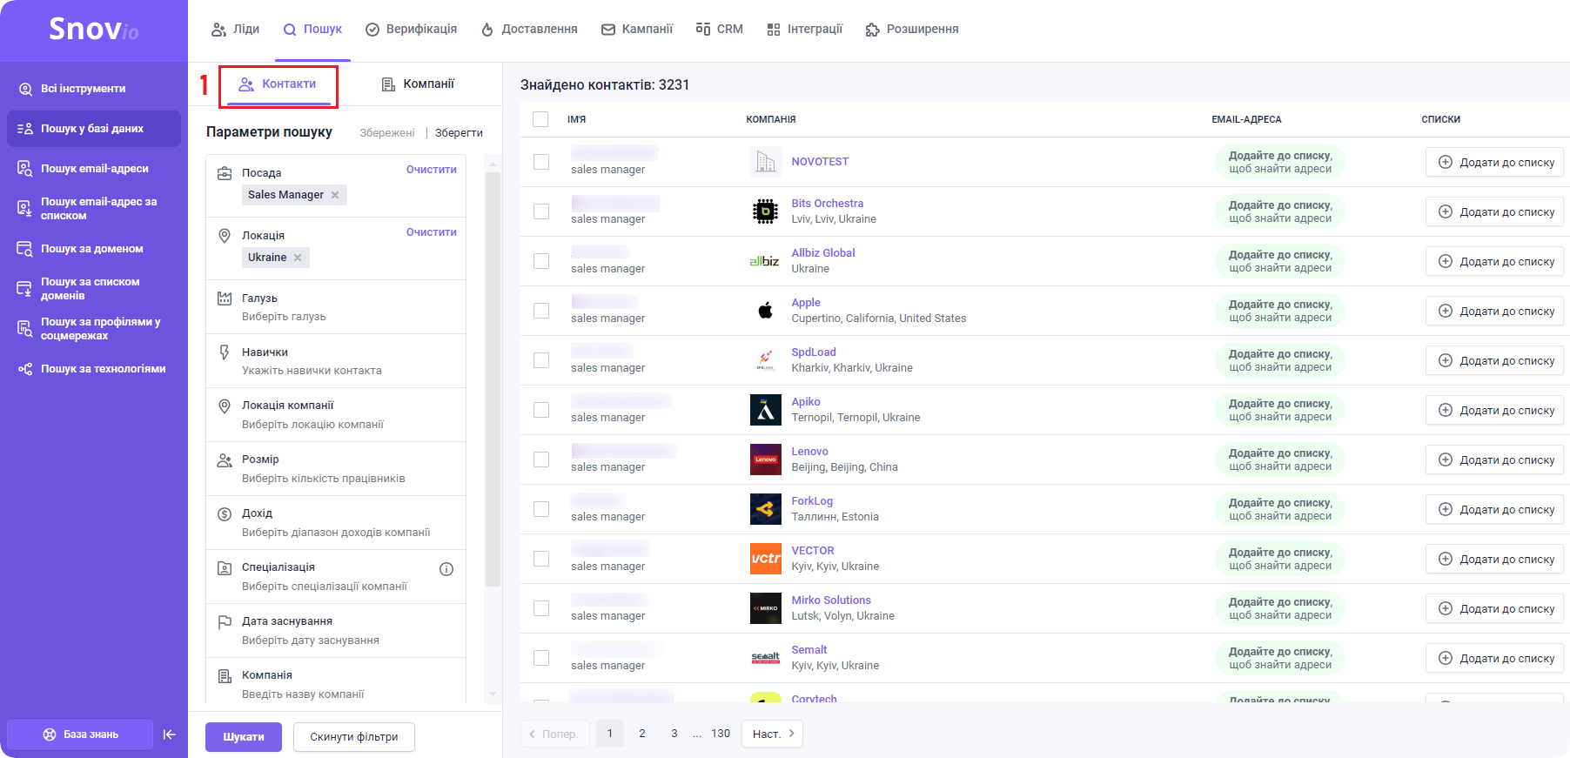Screen dimensions: 1570x758
Task: Switch to the Компанії tab
Action: click(x=418, y=84)
